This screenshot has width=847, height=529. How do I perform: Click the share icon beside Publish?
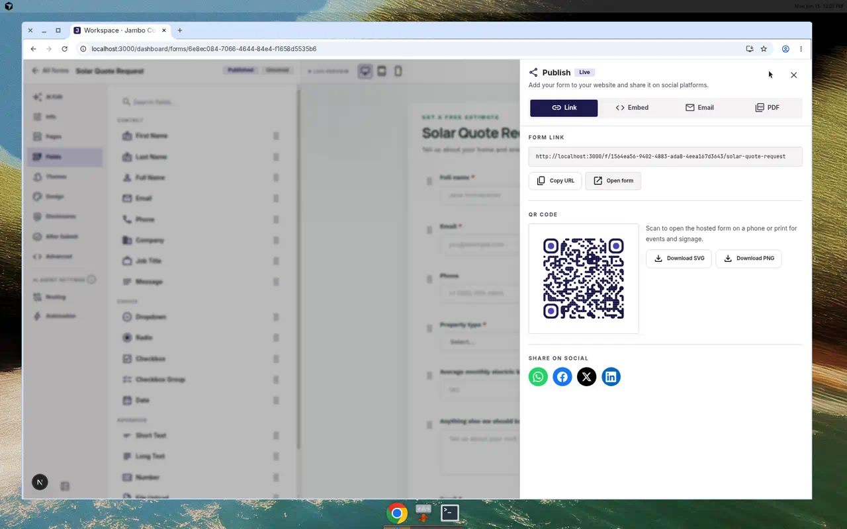(x=533, y=73)
